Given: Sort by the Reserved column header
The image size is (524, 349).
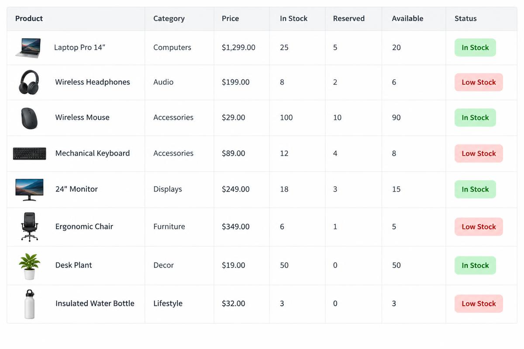Looking at the screenshot, I should pyautogui.click(x=348, y=18).
